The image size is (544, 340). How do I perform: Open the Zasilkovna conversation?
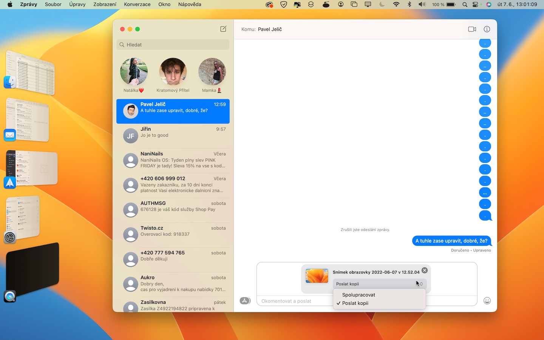[x=173, y=305]
